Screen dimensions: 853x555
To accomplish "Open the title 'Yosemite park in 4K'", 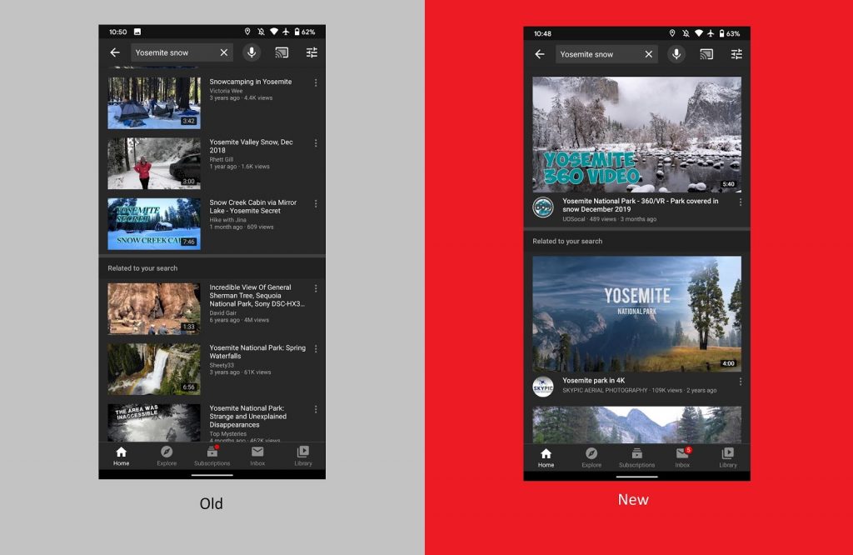I will coord(593,380).
